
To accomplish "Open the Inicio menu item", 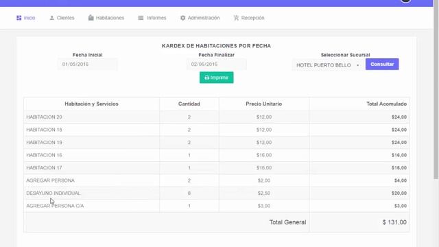I will (x=26, y=18).
